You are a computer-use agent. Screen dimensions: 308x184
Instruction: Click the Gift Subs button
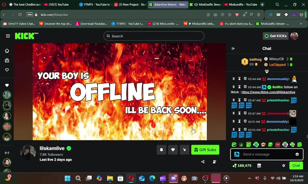tap(205, 150)
